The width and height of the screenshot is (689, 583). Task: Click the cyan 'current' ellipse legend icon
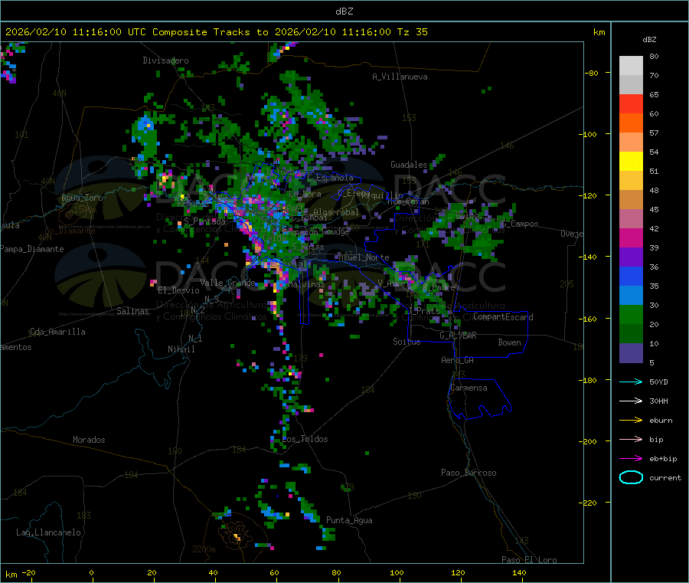631,477
